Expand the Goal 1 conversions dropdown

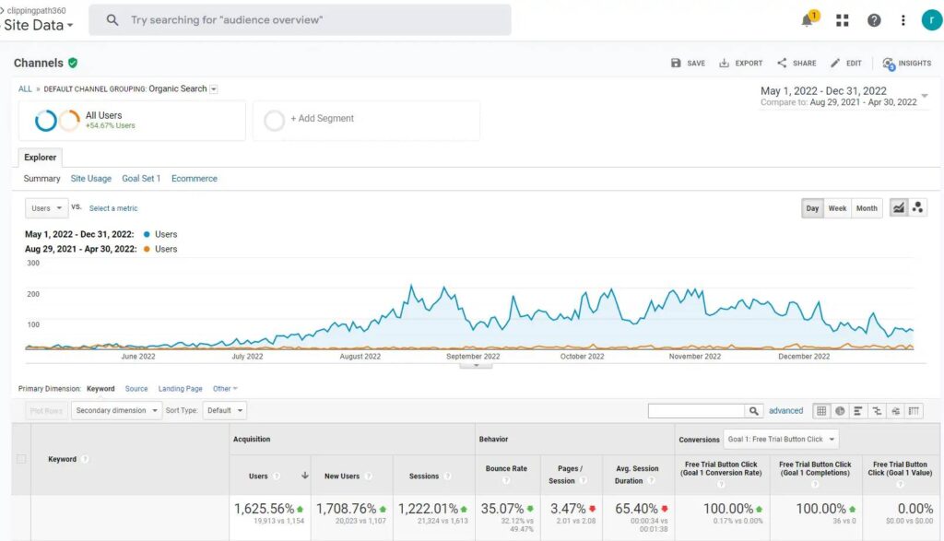click(x=781, y=440)
